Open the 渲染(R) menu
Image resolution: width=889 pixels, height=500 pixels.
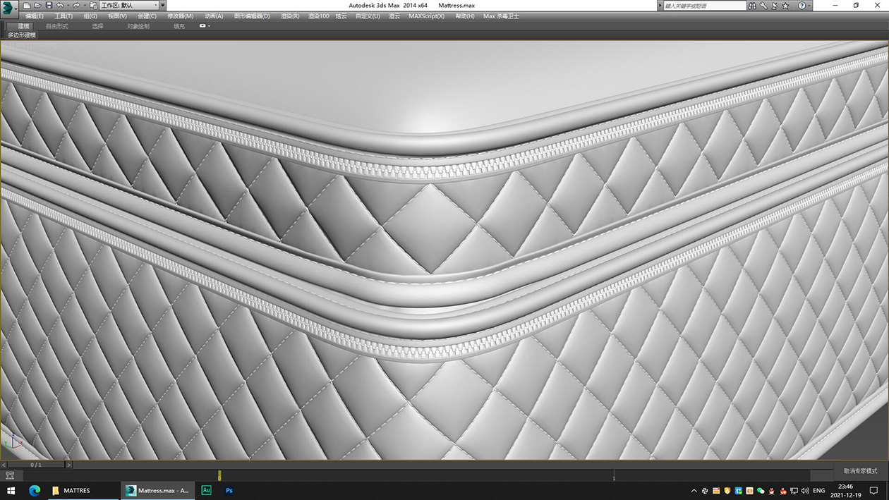(x=290, y=16)
